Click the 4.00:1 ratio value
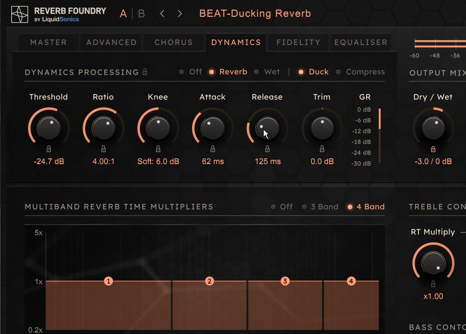Image resolution: width=466 pixels, height=334 pixels. [x=103, y=162]
